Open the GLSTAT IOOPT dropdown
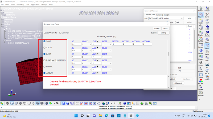The height and width of the screenshot is (119, 213). (107, 57)
